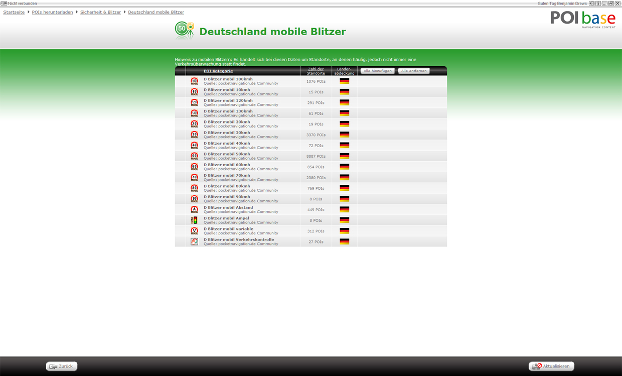Click the Aktualisieren button
The width and height of the screenshot is (622, 376).
click(x=551, y=366)
